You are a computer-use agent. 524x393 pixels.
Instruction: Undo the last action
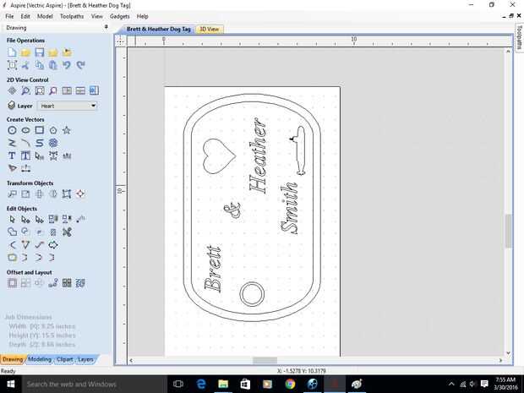67,65
